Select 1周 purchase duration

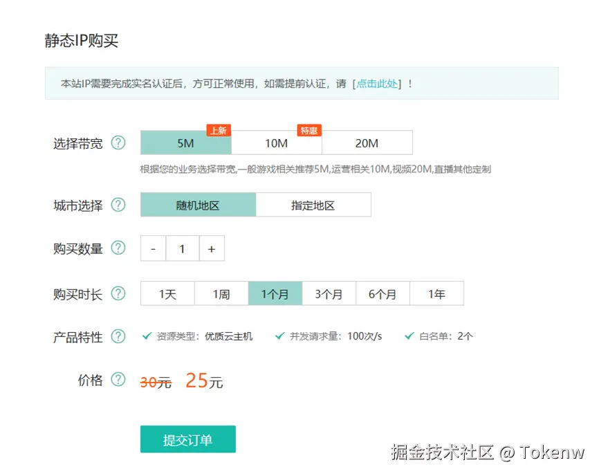point(221,294)
